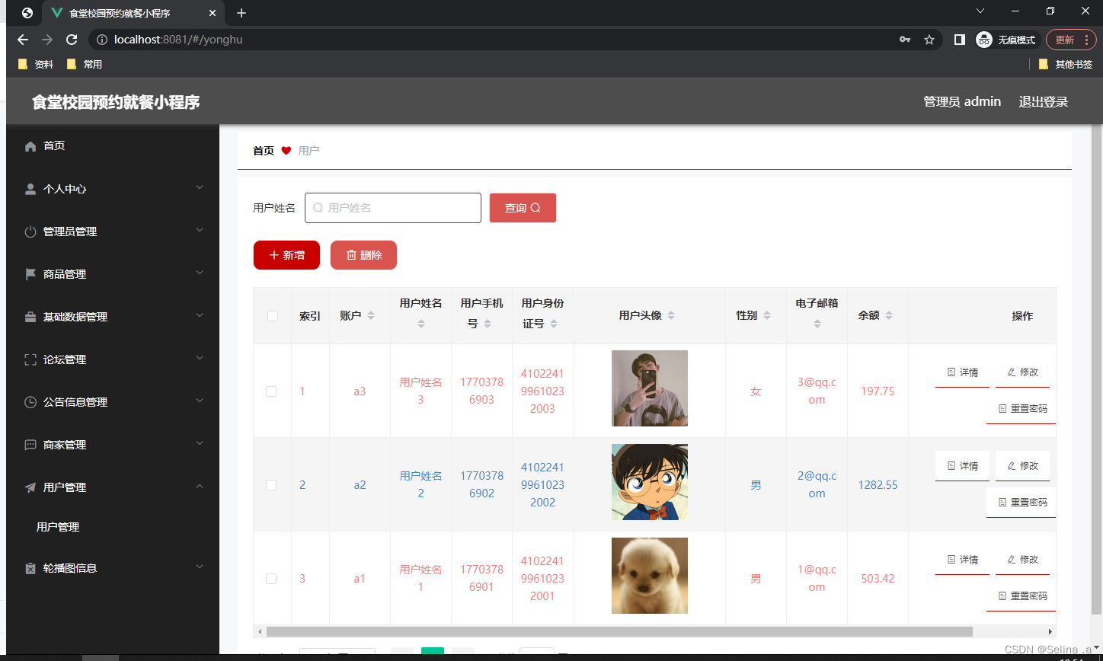
Task: Expand the 管理员管理 menu chevron
Action: pos(200,230)
